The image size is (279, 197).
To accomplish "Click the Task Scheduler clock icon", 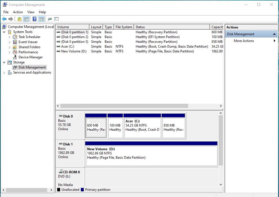I will coord(15,37).
